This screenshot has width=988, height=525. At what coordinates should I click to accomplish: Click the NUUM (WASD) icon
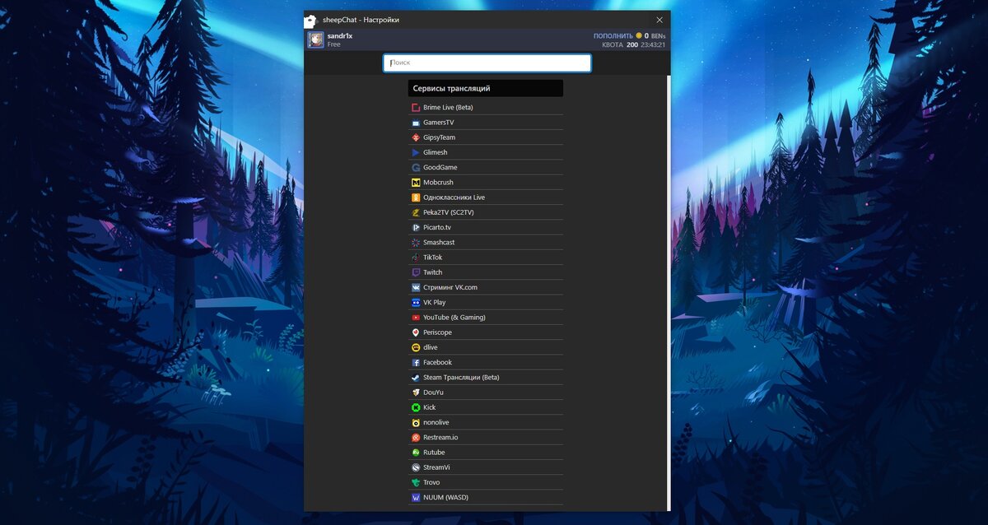pos(416,498)
